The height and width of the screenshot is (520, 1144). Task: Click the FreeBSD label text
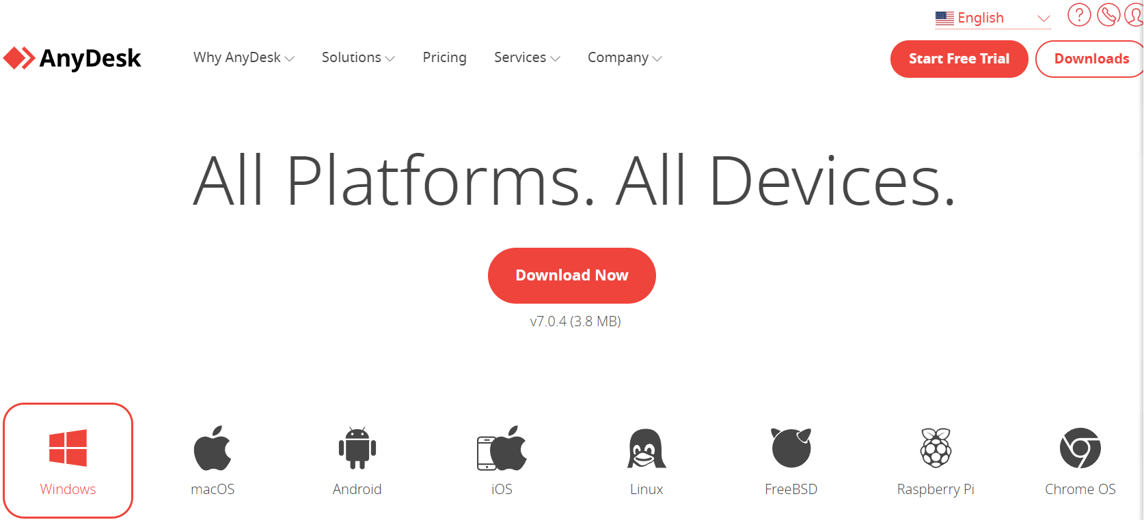791,489
